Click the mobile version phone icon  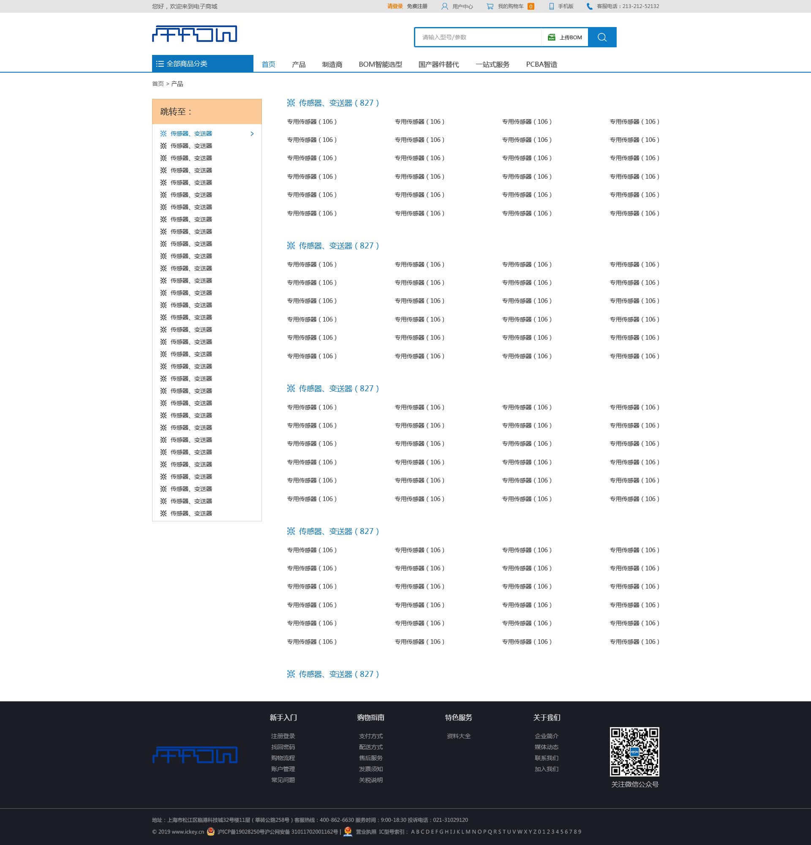pyautogui.click(x=551, y=6)
